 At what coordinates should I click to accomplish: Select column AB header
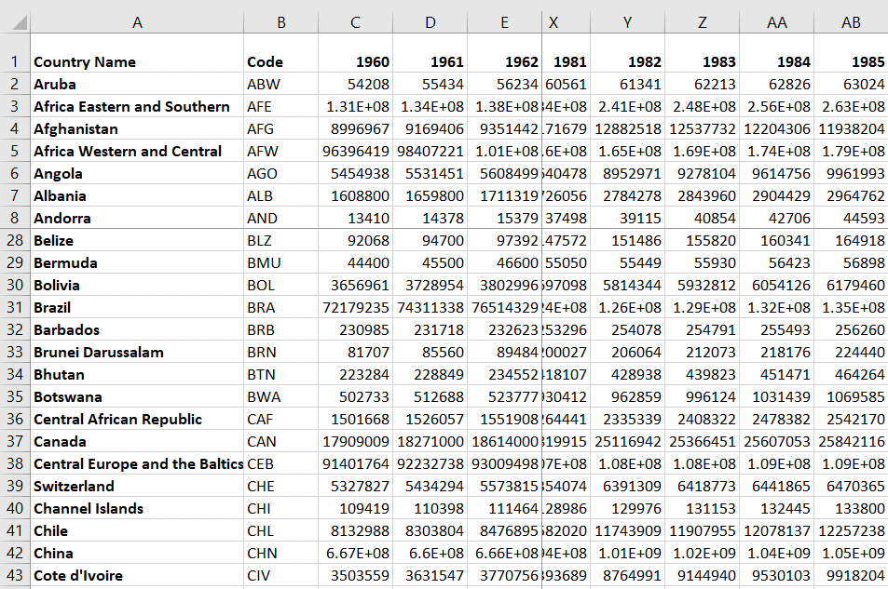point(851,22)
